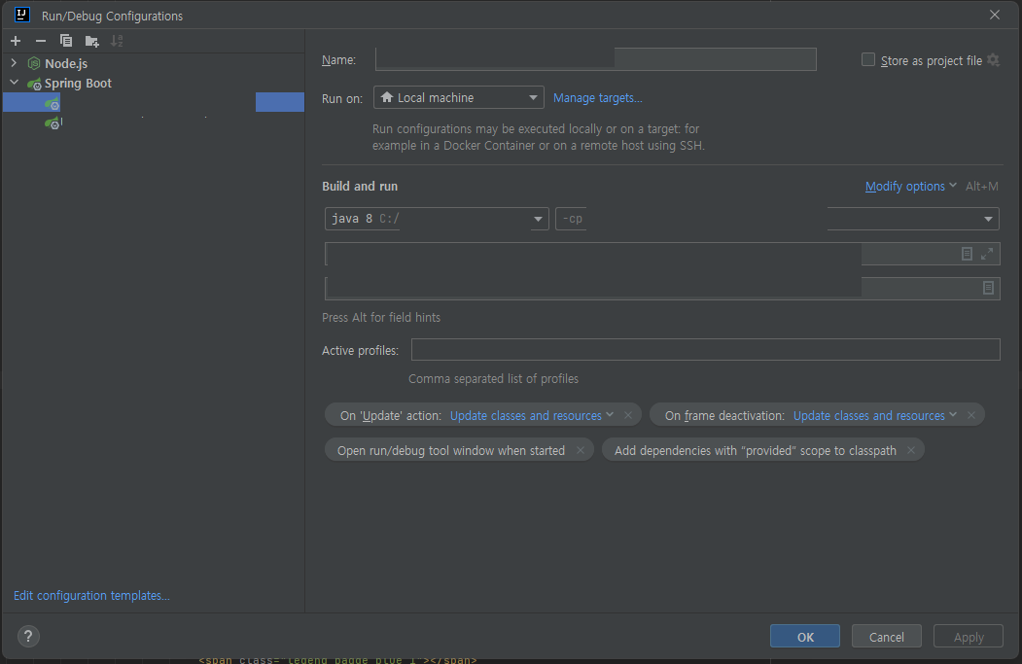Image resolution: width=1022 pixels, height=664 pixels.
Task: Click the home icon in Run on dropdown
Action: click(x=387, y=97)
